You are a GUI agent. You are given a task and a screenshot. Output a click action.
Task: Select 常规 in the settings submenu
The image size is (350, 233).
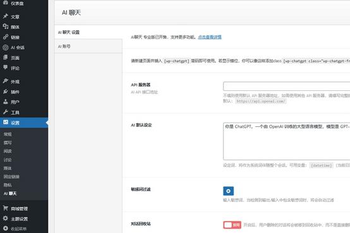[8, 134]
